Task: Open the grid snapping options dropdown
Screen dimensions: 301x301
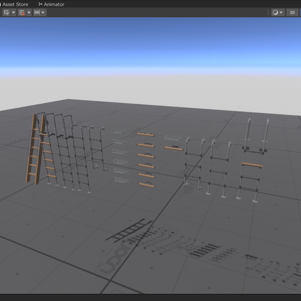Action: [29, 12]
